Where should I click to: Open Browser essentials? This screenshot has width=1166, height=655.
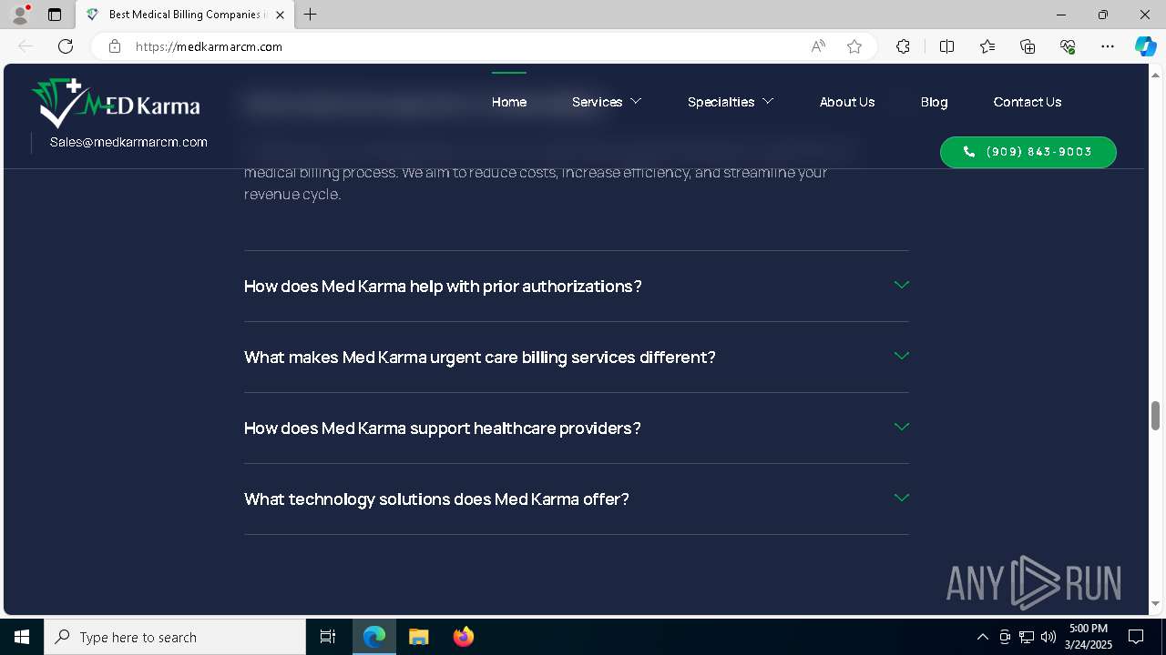(x=1068, y=46)
